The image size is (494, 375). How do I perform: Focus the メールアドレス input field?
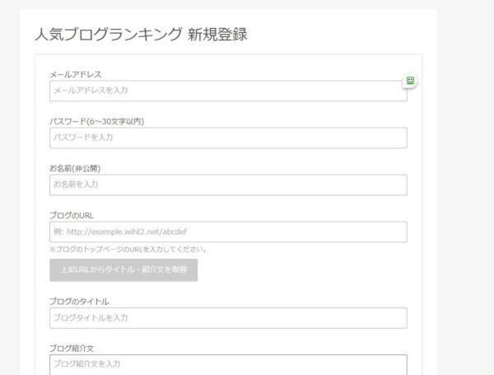coord(228,91)
